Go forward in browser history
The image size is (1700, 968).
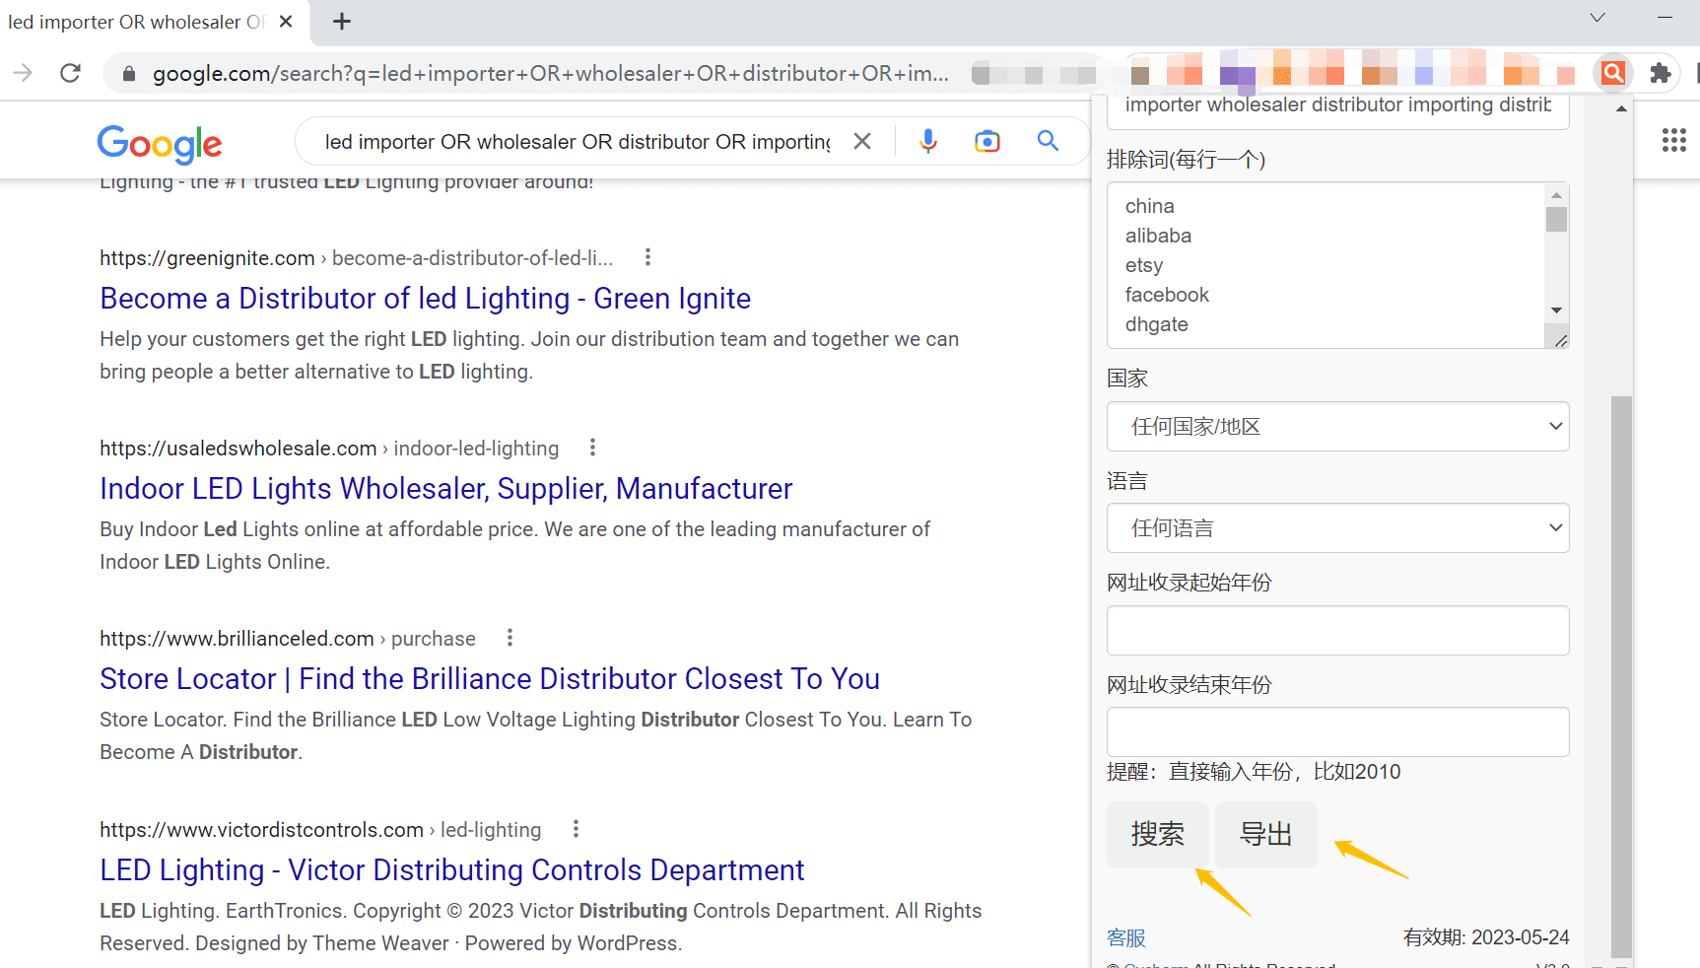point(23,73)
